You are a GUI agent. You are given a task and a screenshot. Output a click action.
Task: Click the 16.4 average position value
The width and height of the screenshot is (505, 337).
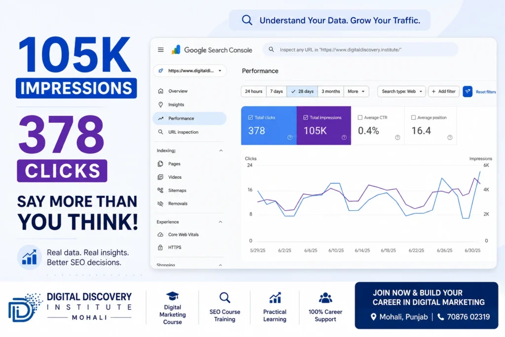[421, 130]
